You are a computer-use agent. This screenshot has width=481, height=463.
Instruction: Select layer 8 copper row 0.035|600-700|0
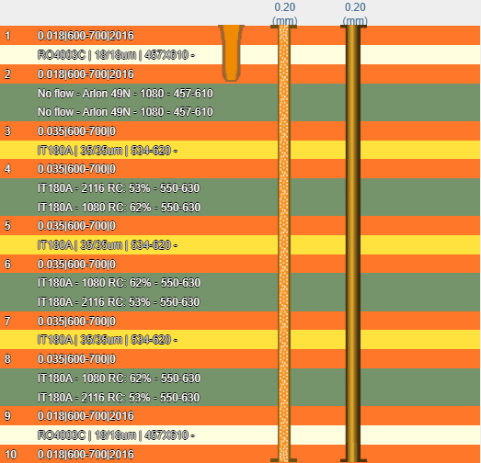240,359
